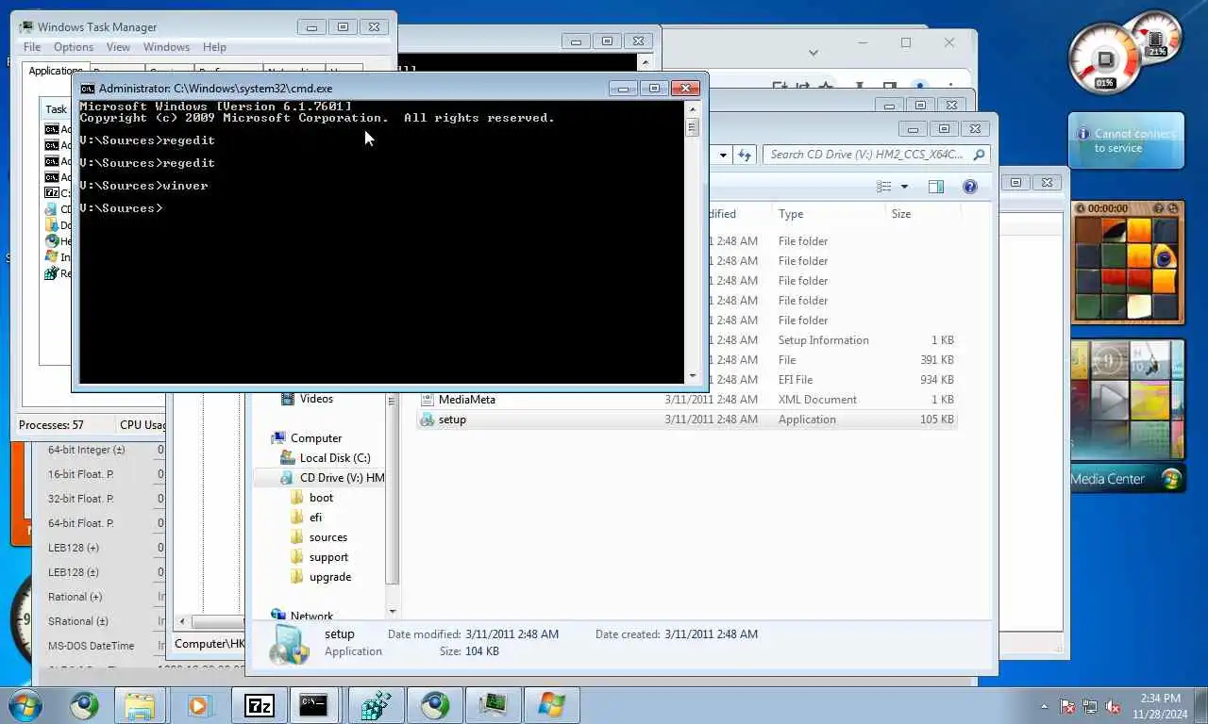Open the Windows flag taskbar button
The height and width of the screenshot is (724, 1208).
[551, 705]
